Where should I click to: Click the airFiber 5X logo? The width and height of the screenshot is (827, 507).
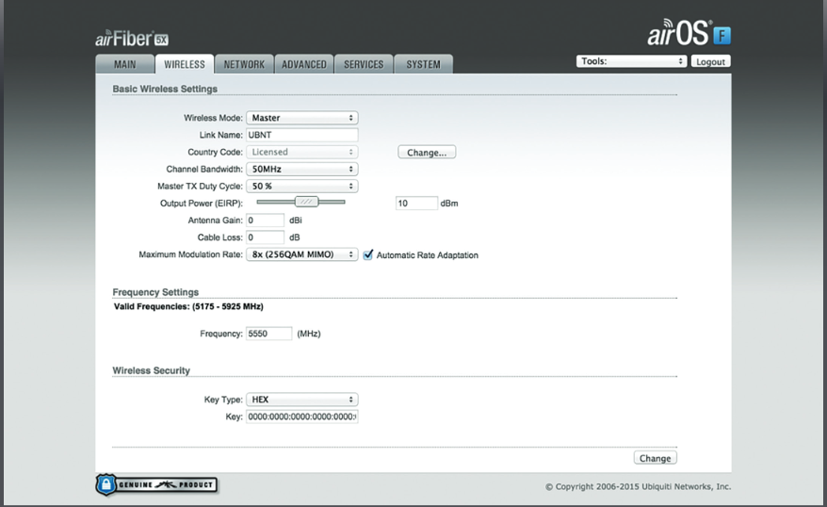click(x=132, y=39)
